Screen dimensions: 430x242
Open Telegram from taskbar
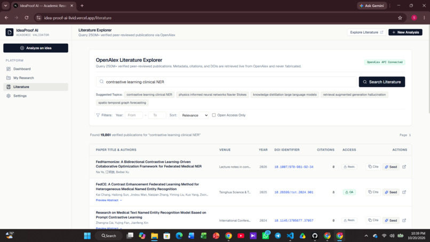(278, 236)
